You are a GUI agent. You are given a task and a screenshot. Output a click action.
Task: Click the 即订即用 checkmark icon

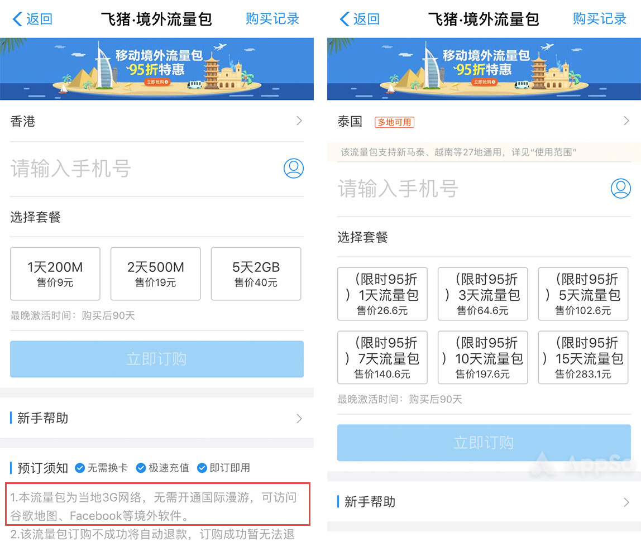click(203, 468)
